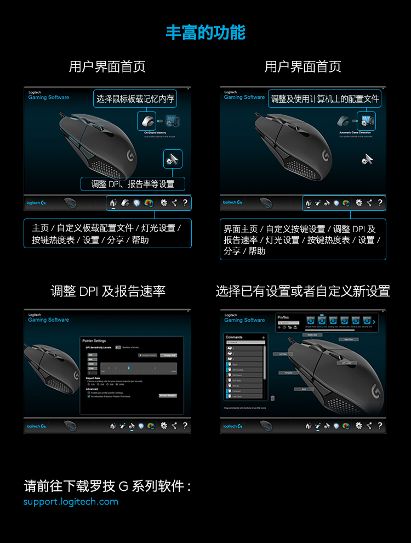
Task: Select the 1000 report rate option
Action: [117, 384]
